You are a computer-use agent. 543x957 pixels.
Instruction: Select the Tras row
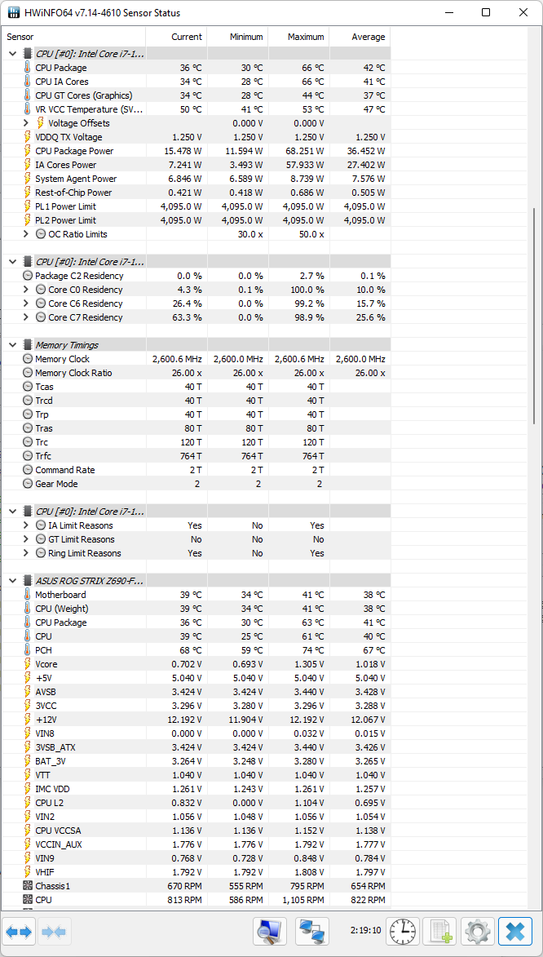(x=196, y=428)
